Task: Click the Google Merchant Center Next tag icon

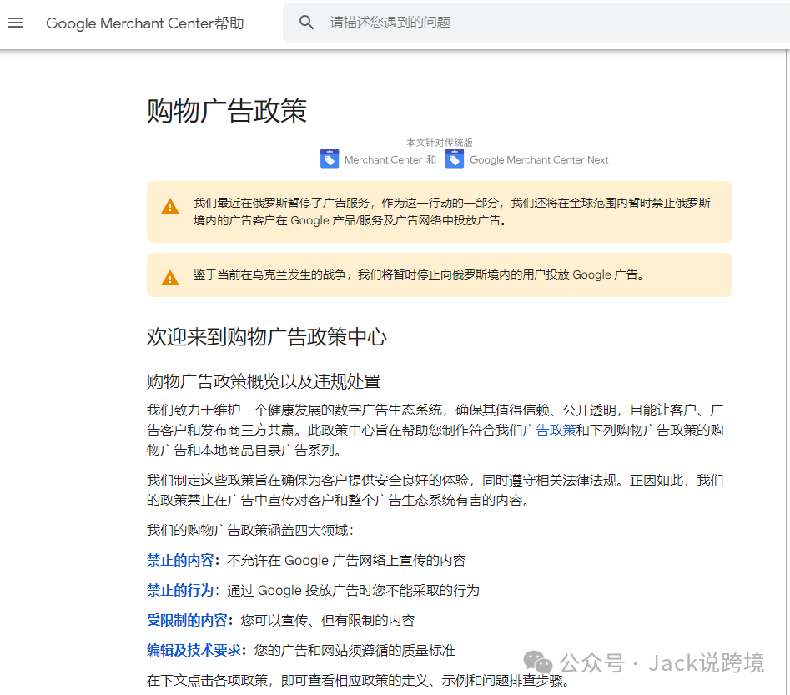Action: tap(454, 159)
